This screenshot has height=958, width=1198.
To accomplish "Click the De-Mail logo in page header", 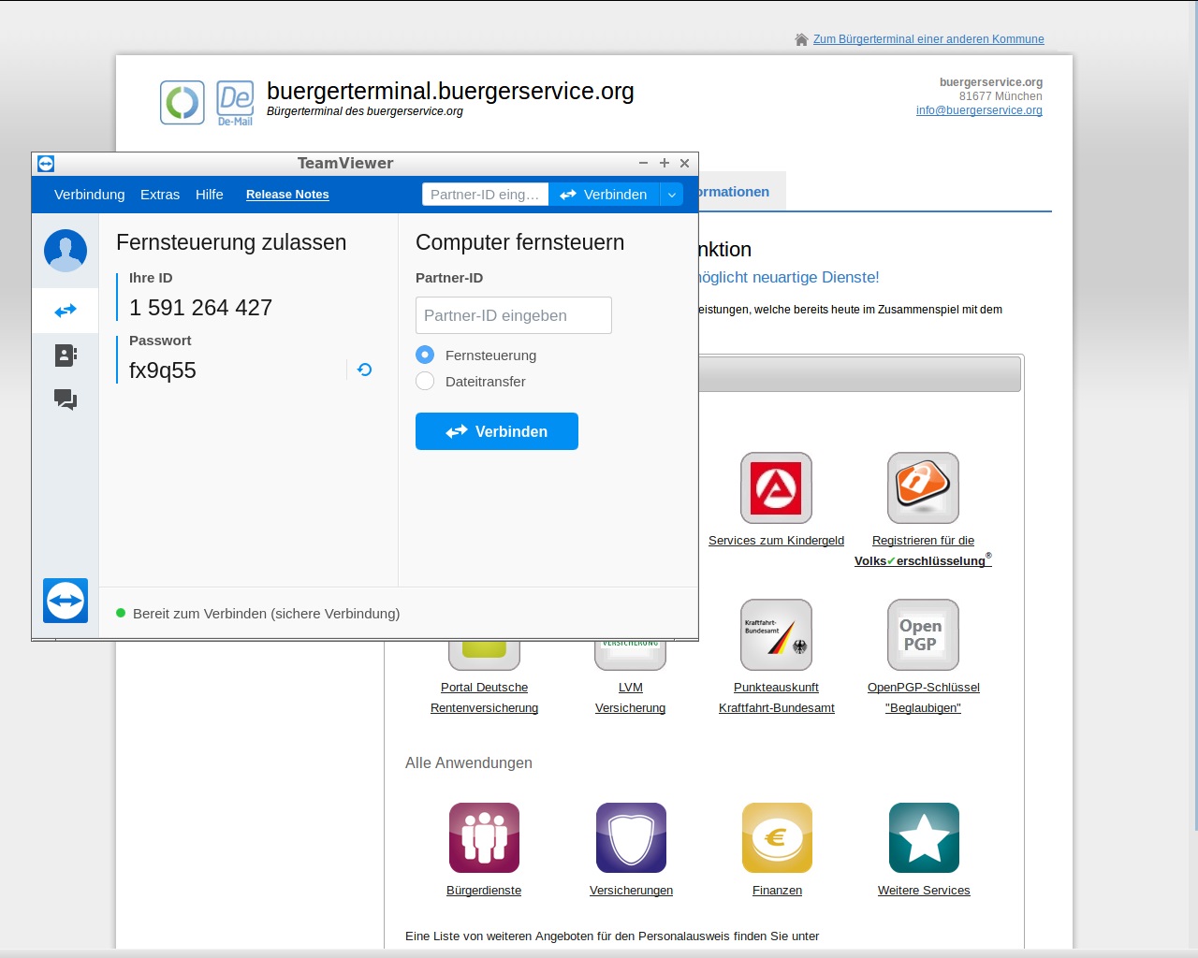I will point(235,103).
